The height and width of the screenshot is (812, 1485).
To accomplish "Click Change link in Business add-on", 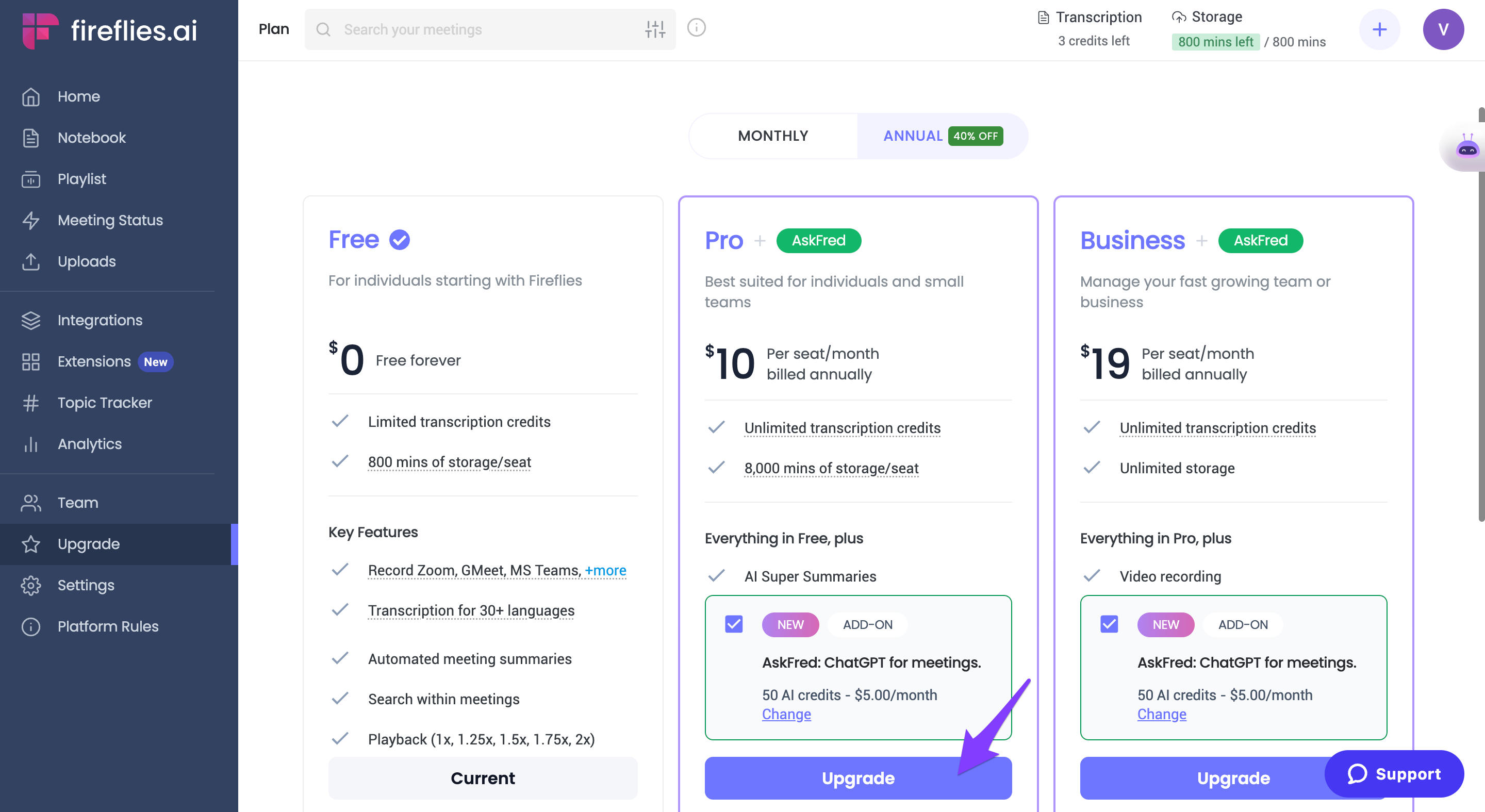I will pos(1162,714).
